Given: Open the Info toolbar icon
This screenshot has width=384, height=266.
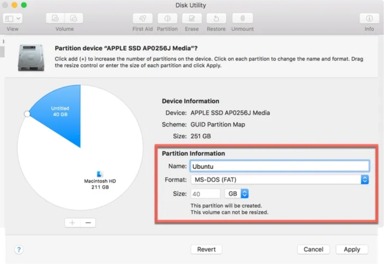Looking at the screenshot, I should point(369,19).
